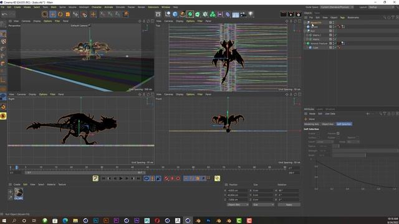This screenshot has width=399, height=224.
Task: Collapse the Null object hierarchy
Action: [x=305, y=31]
